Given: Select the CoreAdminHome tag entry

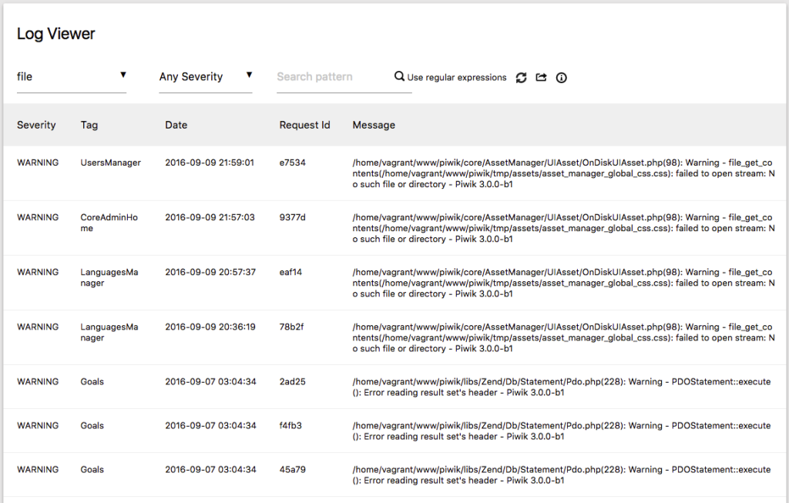Looking at the screenshot, I should [x=109, y=223].
